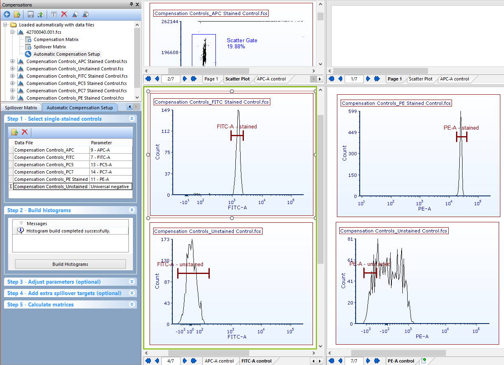Collapse the 42700040.001.fcs tree node
The width and height of the screenshot is (504, 365).
pyautogui.click(x=13, y=32)
